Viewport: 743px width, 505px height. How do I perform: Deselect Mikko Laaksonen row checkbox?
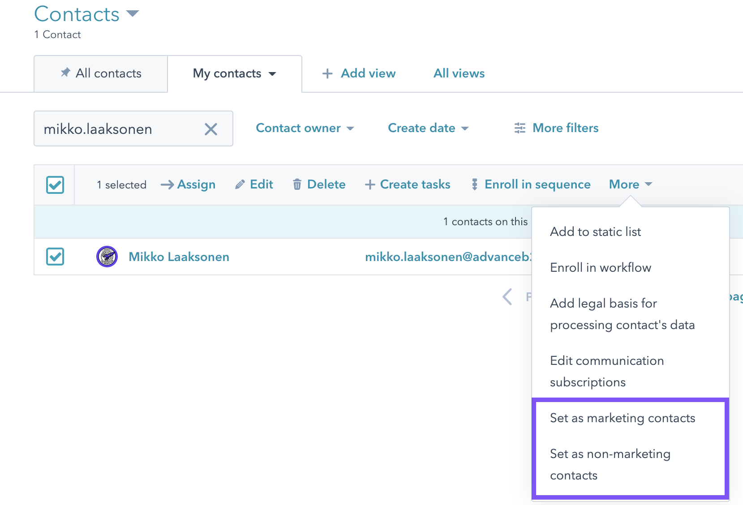pyautogui.click(x=55, y=257)
